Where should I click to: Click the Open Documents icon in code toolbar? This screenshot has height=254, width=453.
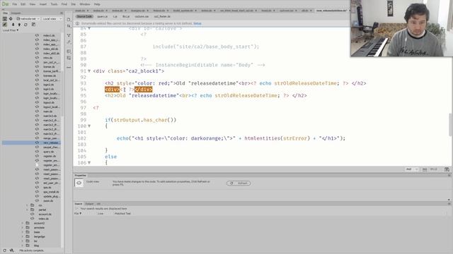[69, 20]
